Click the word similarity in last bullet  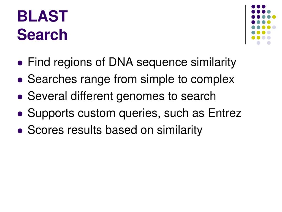click(180, 130)
